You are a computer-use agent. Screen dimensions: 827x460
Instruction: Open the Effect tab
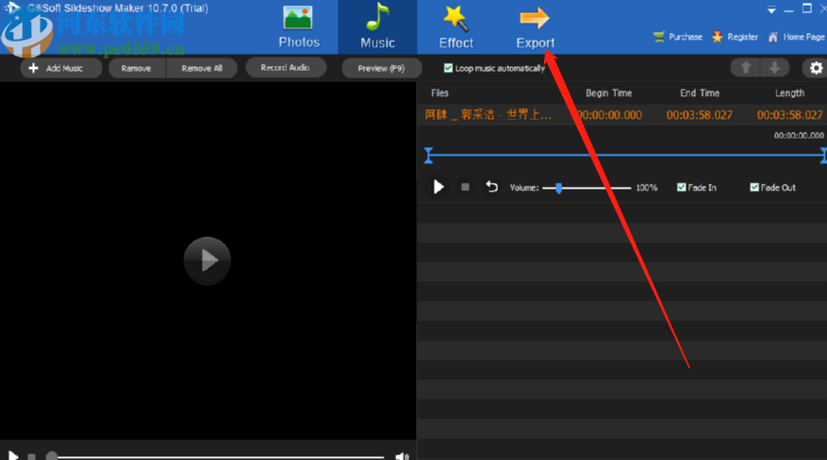point(456,27)
